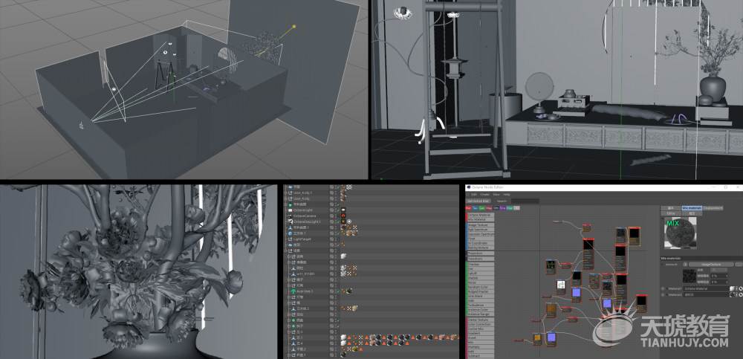Click the OctaneCamera red camera tag

343,216
